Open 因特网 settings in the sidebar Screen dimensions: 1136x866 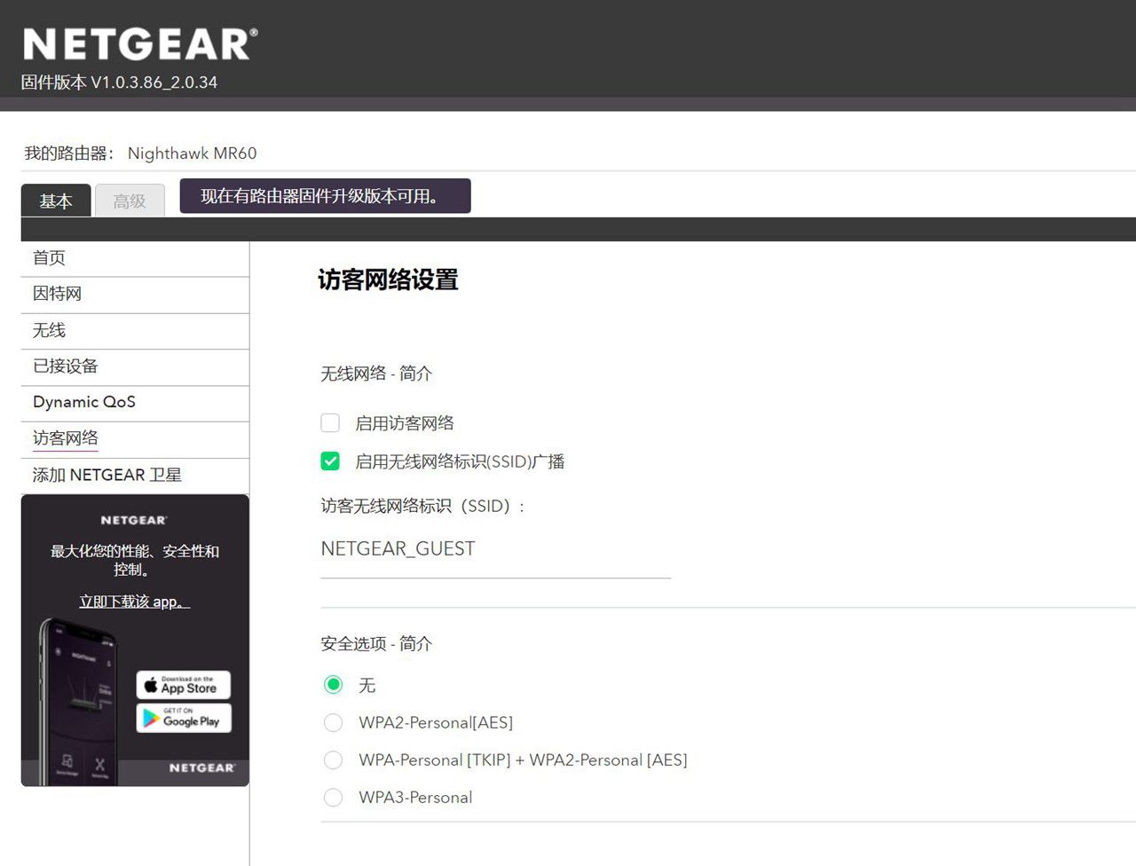tap(135, 295)
